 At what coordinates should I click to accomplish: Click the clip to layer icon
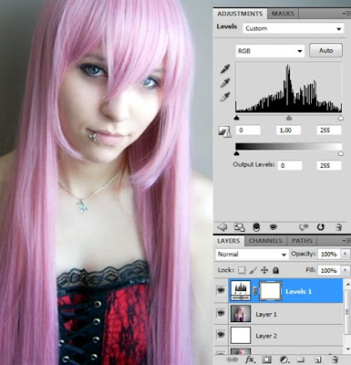[256, 227]
